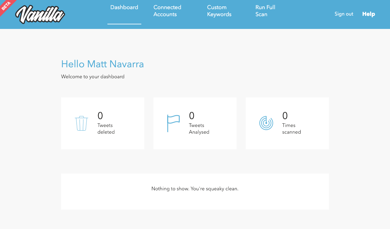Screen dimensions: 390x229
Task: Click the BETA ribbon label
Action: 6,6
